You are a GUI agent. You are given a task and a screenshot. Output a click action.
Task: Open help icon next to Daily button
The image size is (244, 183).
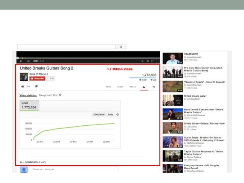click(x=117, y=115)
